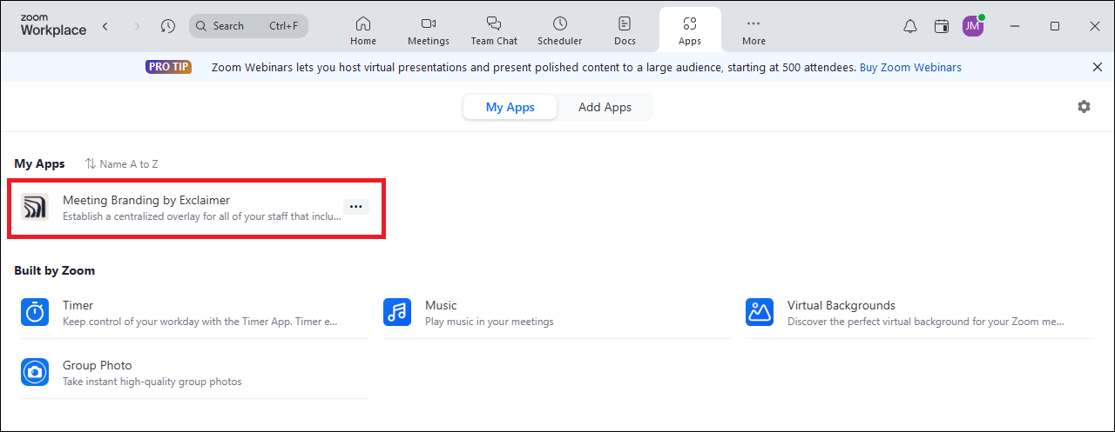Open the Home tab
This screenshot has height=432, width=1115.
click(363, 30)
